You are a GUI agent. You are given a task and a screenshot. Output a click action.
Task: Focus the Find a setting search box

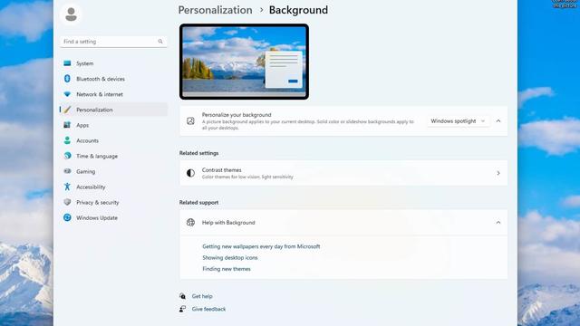113,42
